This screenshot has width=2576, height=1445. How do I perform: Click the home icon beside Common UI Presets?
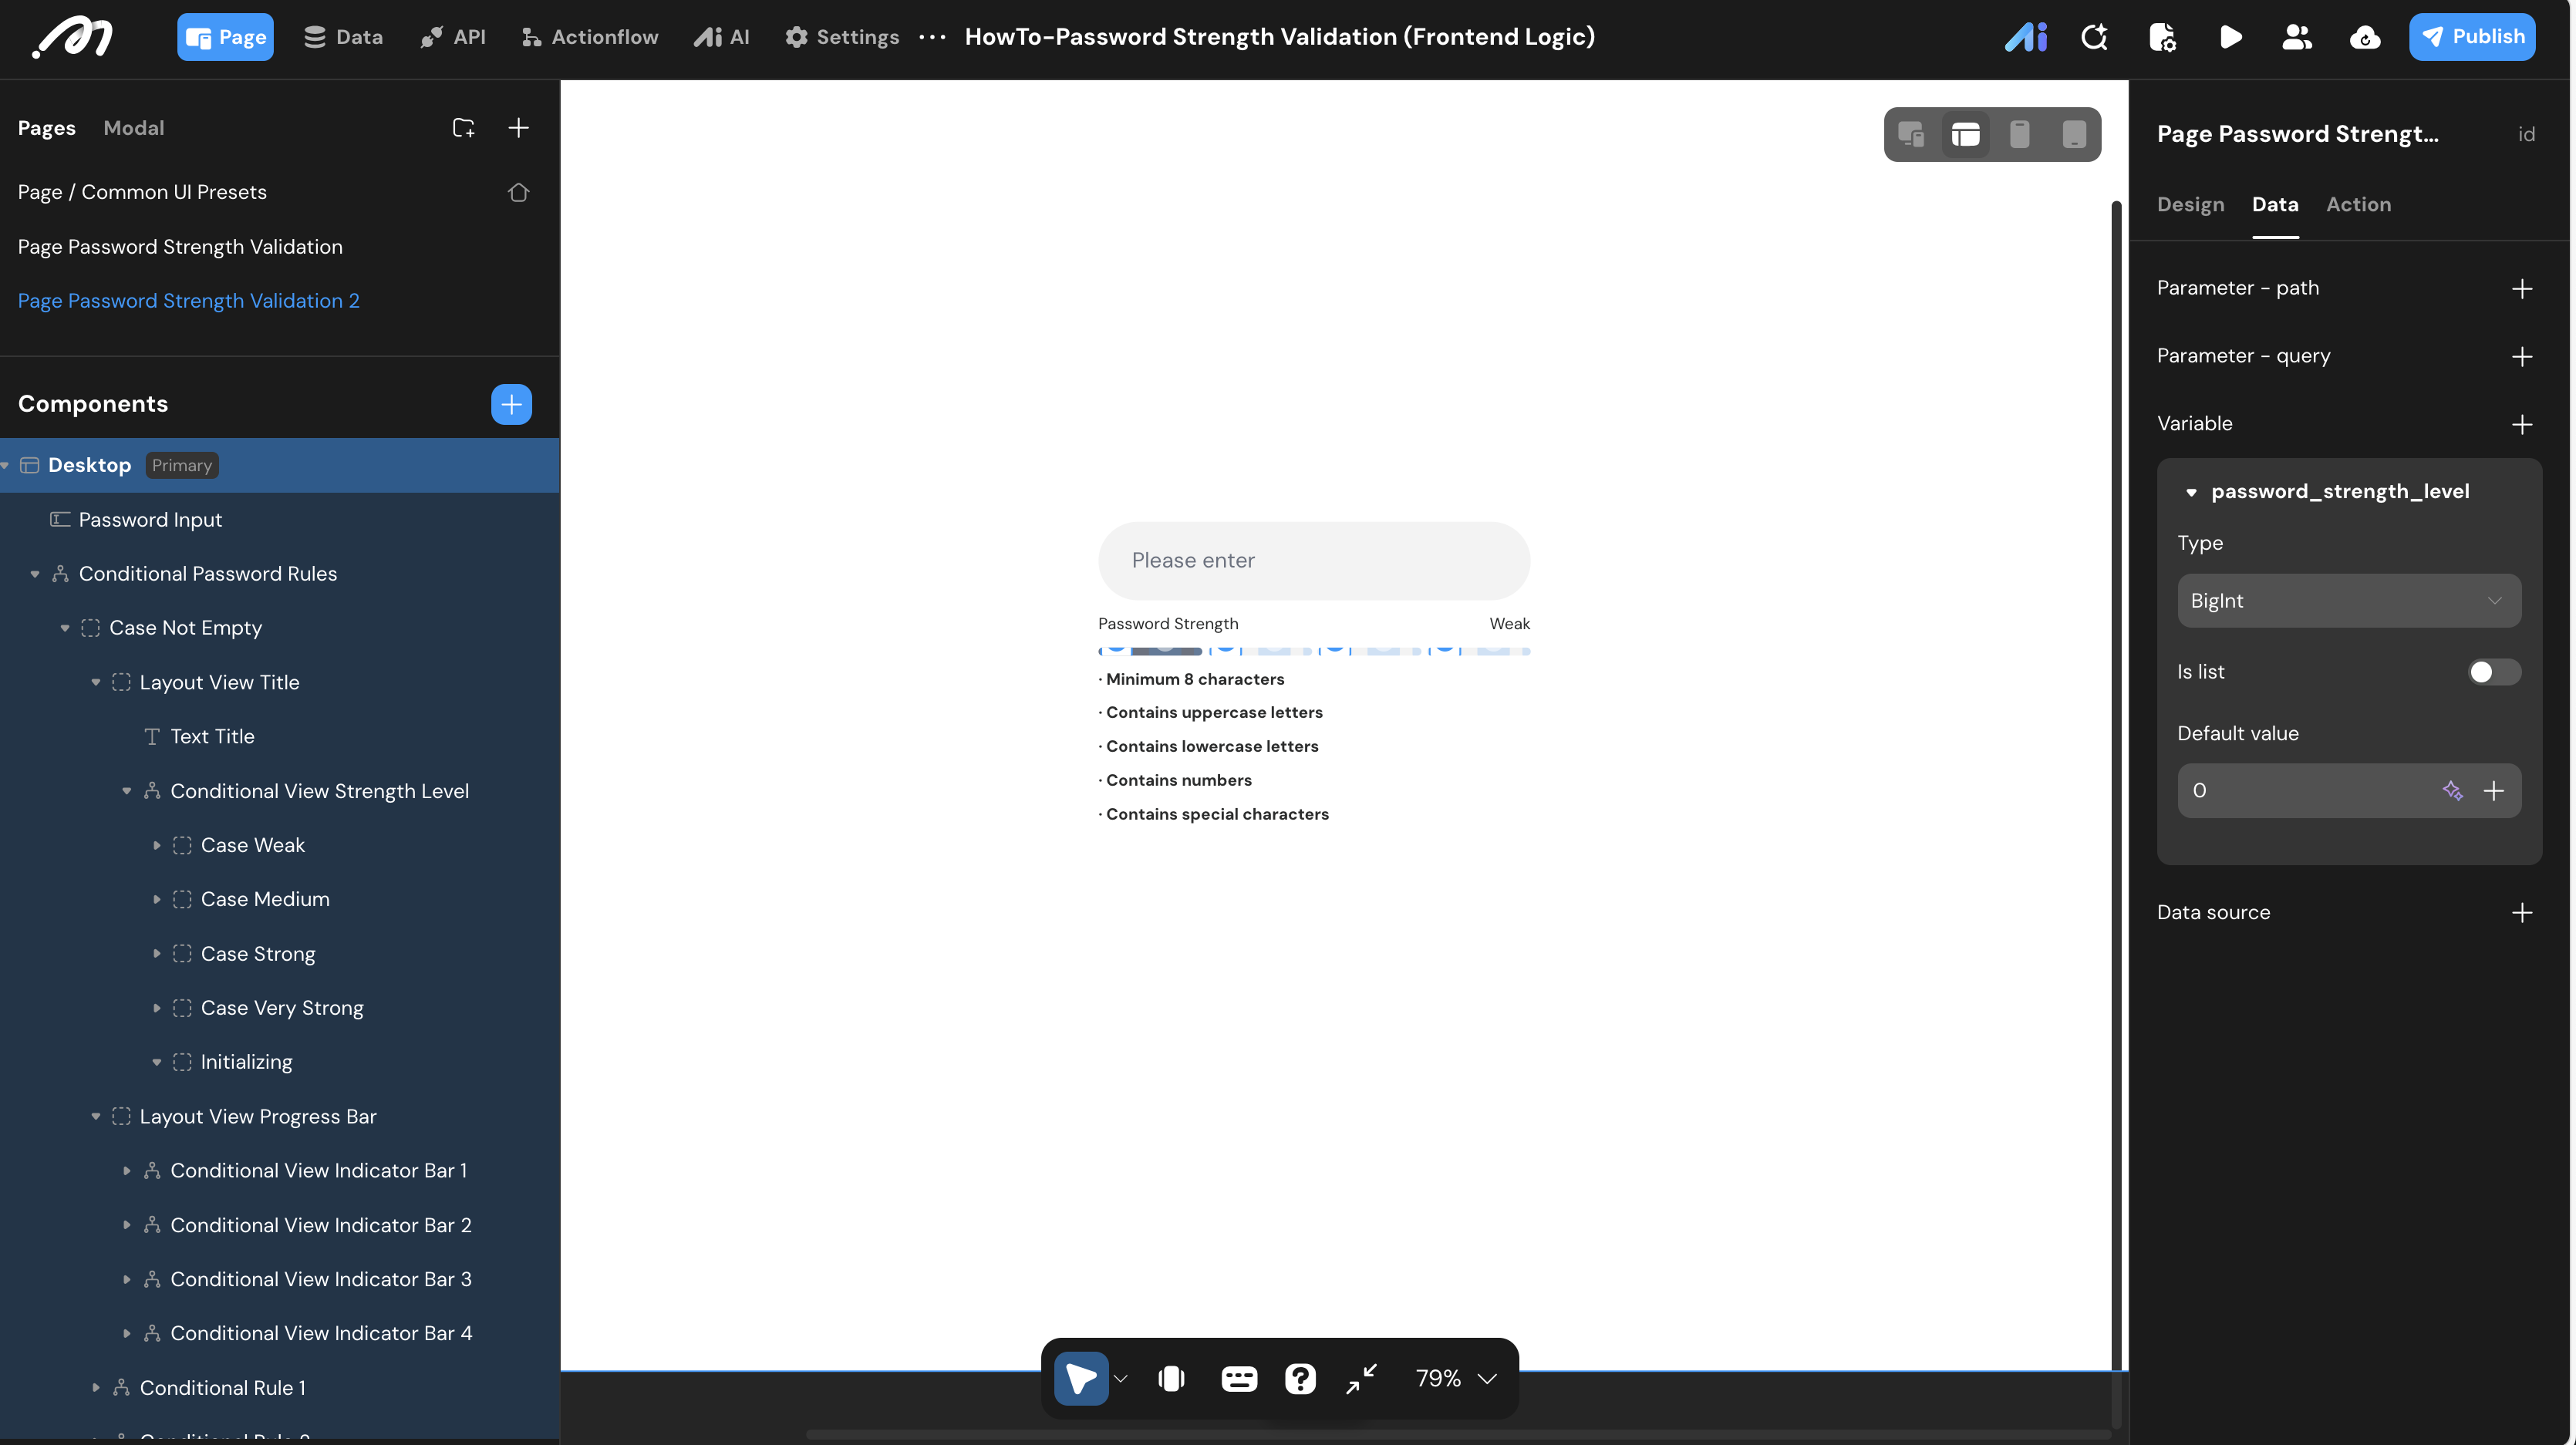click(518, 192)
